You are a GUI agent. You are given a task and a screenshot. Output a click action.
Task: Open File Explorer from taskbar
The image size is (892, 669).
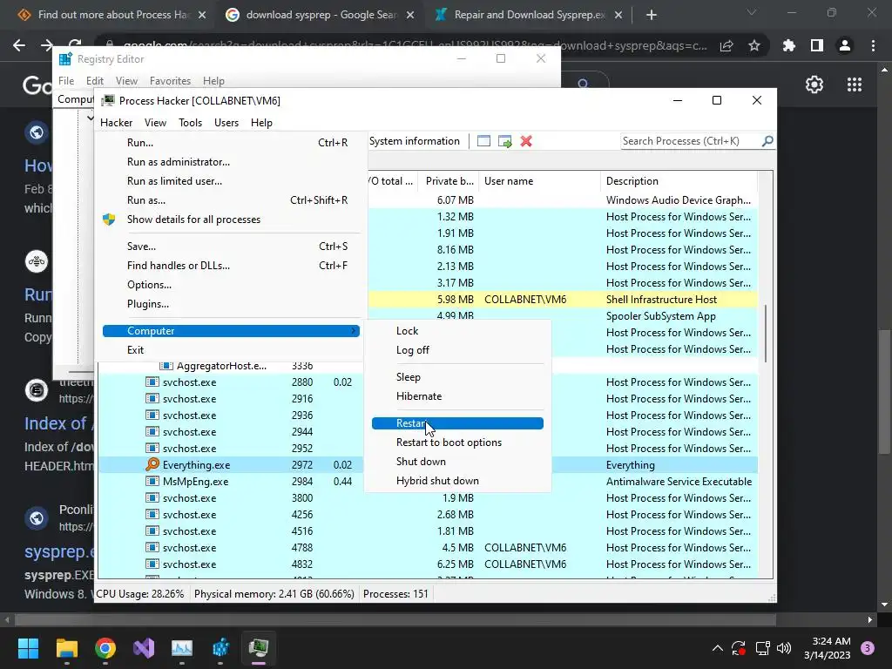(66, 648)
